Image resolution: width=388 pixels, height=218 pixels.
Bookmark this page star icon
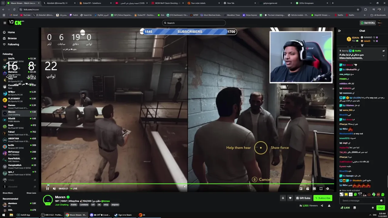click(x=358, y=9)
